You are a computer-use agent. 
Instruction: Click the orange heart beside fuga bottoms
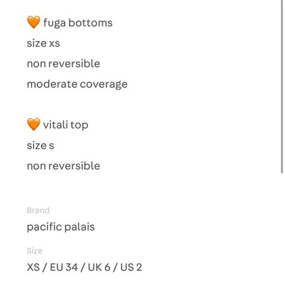34,22
